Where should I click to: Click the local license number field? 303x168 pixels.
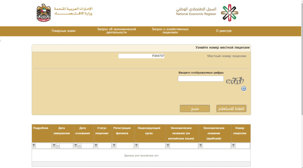pos(141,56)
